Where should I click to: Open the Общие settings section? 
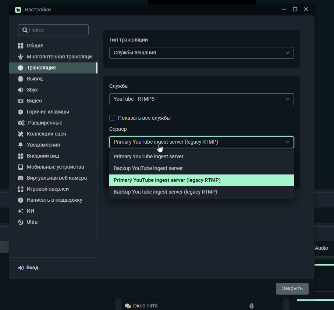coord(53,46)
